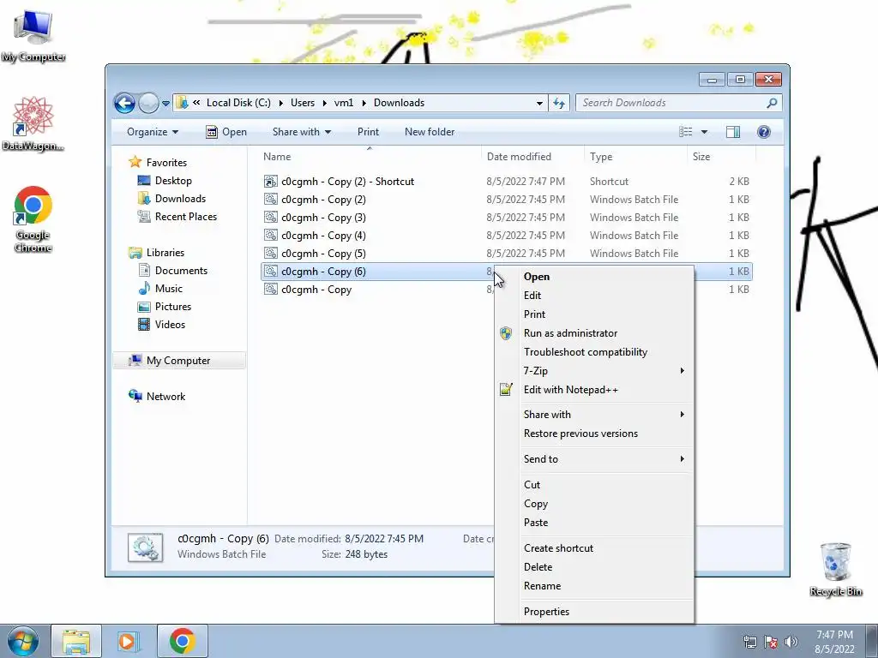Select Create shortcut
The height and width of the screenshot is (658, 878).
click(594, 548)
